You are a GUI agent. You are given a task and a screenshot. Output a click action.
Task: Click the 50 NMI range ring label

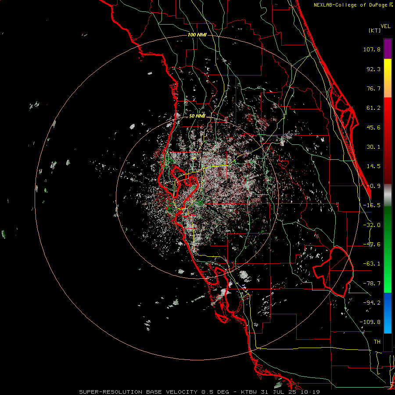pos(197,116)
